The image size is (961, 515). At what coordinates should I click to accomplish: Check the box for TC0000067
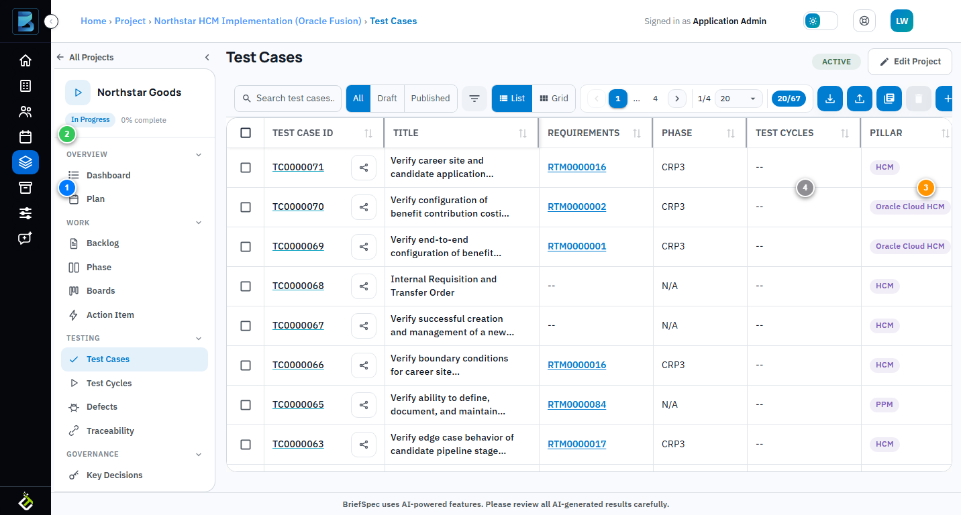click(246, 326)
